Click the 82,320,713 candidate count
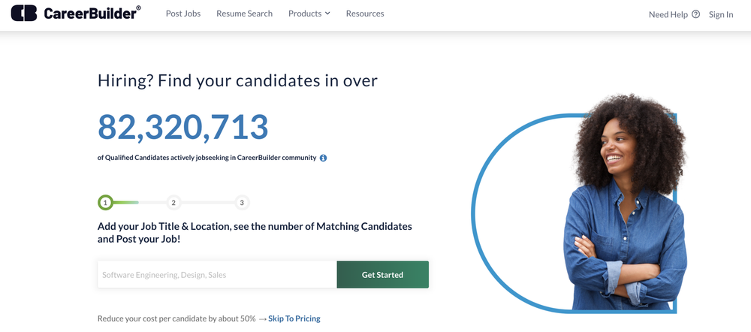Image resolution: width=751 pixels, height=332 pixels. click(x=182, y=127)
